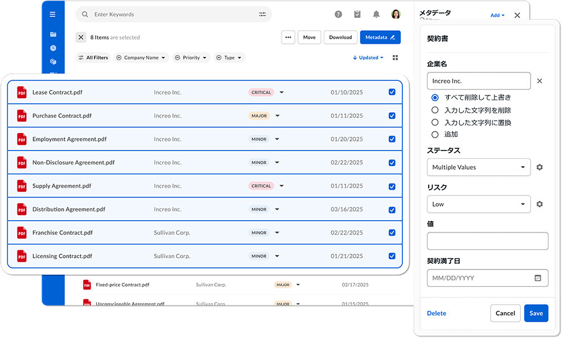Uncheck the Lease Contract.pdf checkbox
This screenshot has width=562, height=338.
(392, 92)
